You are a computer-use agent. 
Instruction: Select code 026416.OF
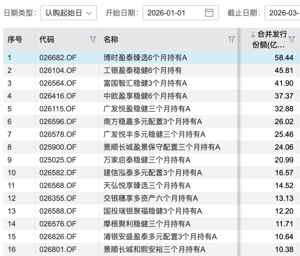[x=58, y=96]
